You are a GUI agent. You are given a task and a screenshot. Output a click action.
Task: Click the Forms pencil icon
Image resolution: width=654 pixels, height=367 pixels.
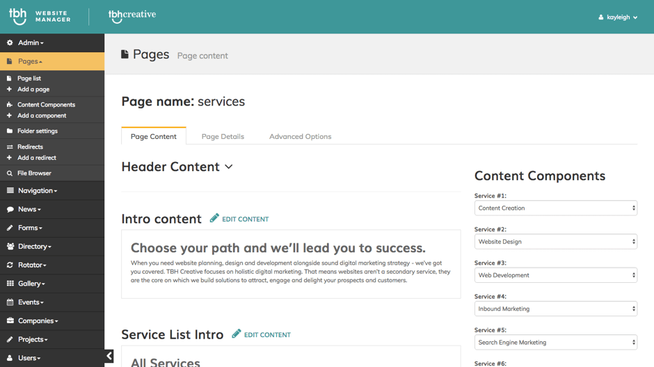(x=10, y=228)
